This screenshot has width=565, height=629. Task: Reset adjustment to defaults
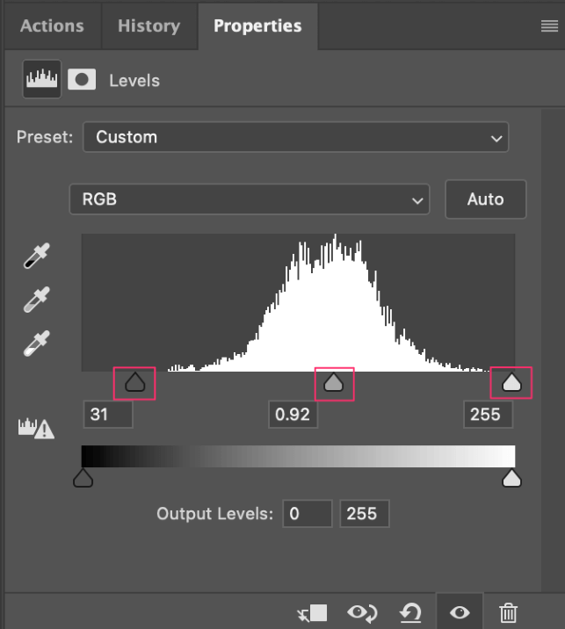click(412, 612)
